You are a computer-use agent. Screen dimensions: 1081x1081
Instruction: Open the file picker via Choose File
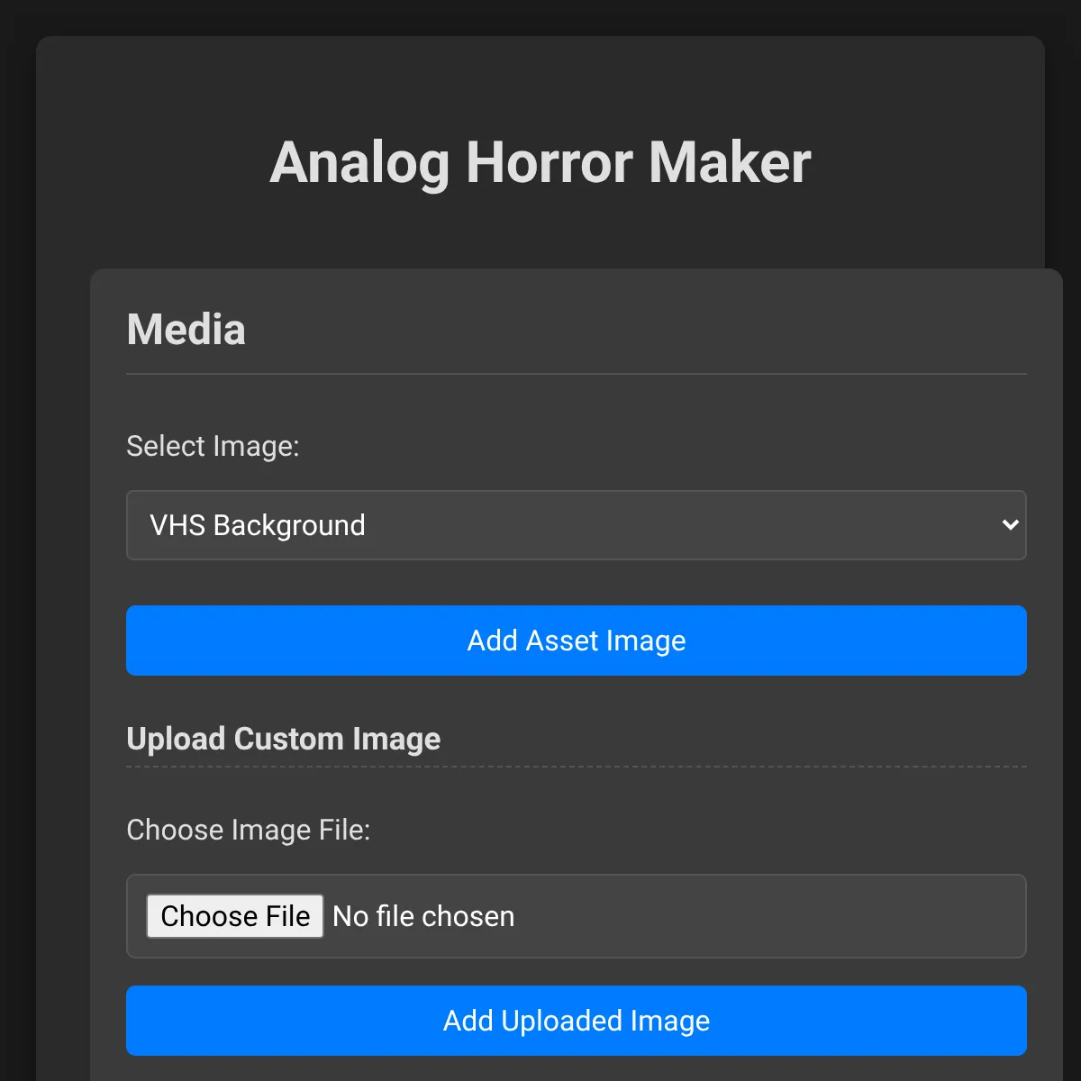click(234, 916)
